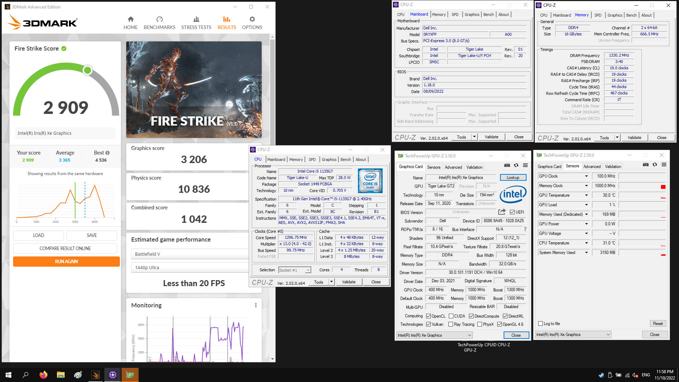Open the Windows Start menu
Viewport: 679px width, 382px height.
pos(8,375)
